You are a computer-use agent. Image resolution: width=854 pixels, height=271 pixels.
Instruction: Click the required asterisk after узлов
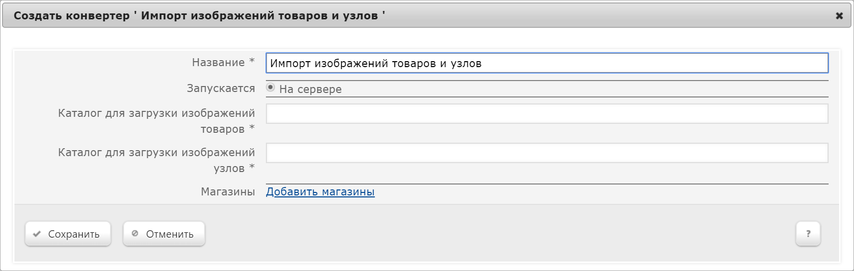click(x=252, y=167)
